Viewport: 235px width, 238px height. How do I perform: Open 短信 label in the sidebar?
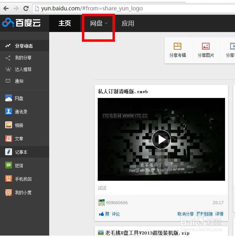point(19,166)
